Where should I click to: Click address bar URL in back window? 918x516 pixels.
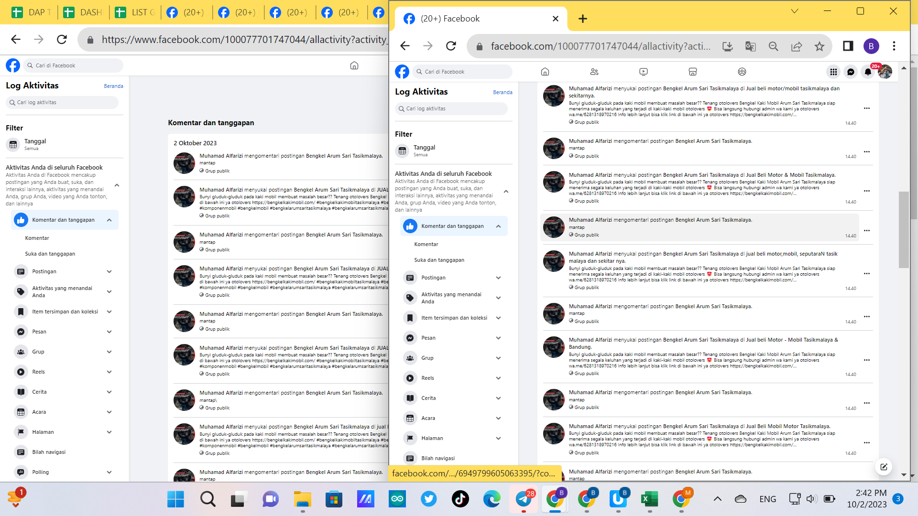tap(244, 39)
